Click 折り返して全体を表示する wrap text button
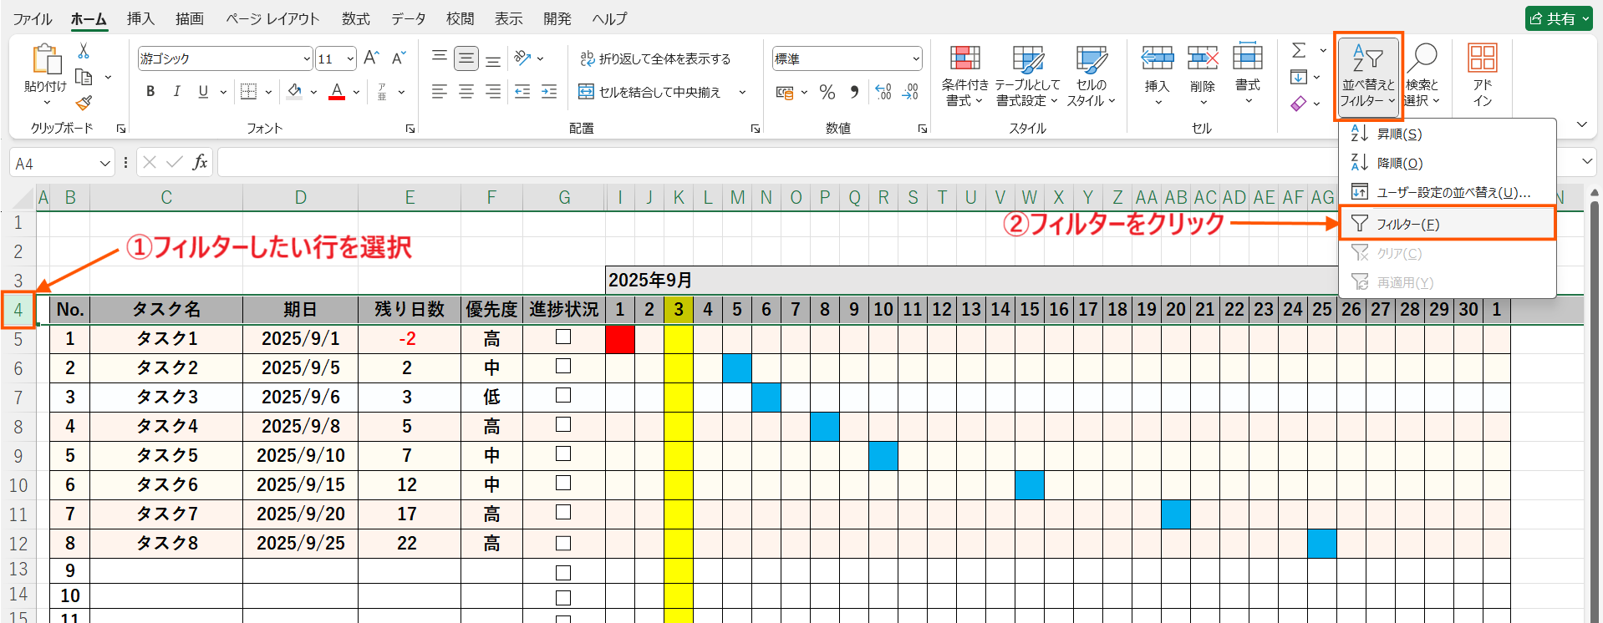Image resolution: width=1603 pixels, height=623 pixels. coord(655,58)
